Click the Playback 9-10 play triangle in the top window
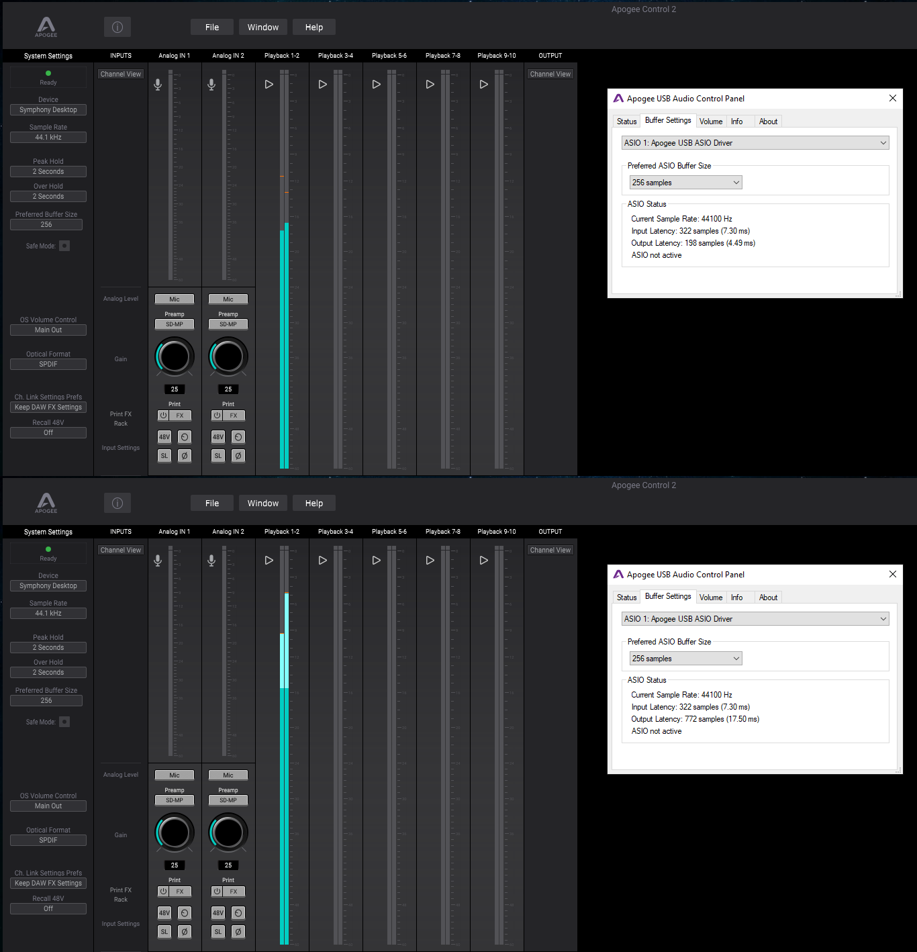 pyautogui.click(x=484, y=85)
